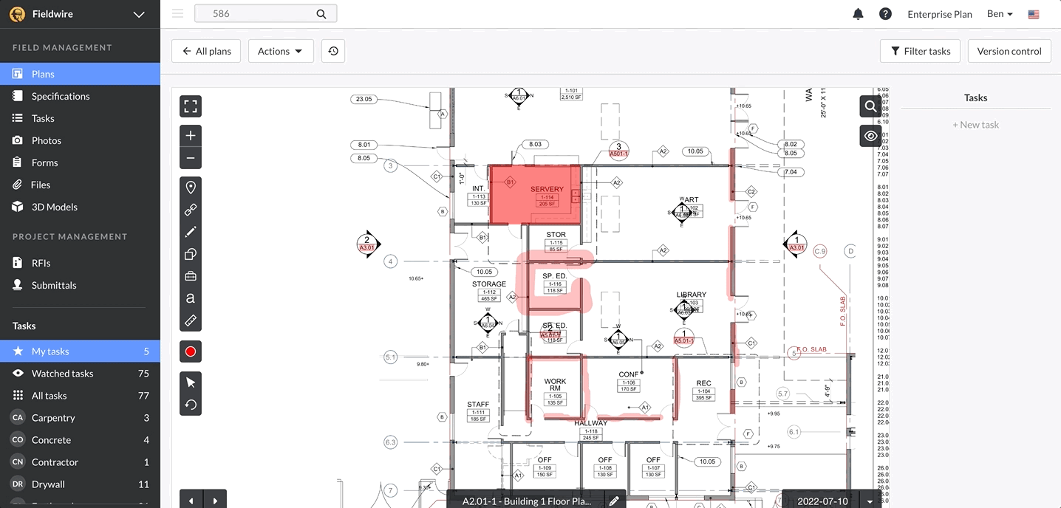Click the version history clock icon

point(332,50)
